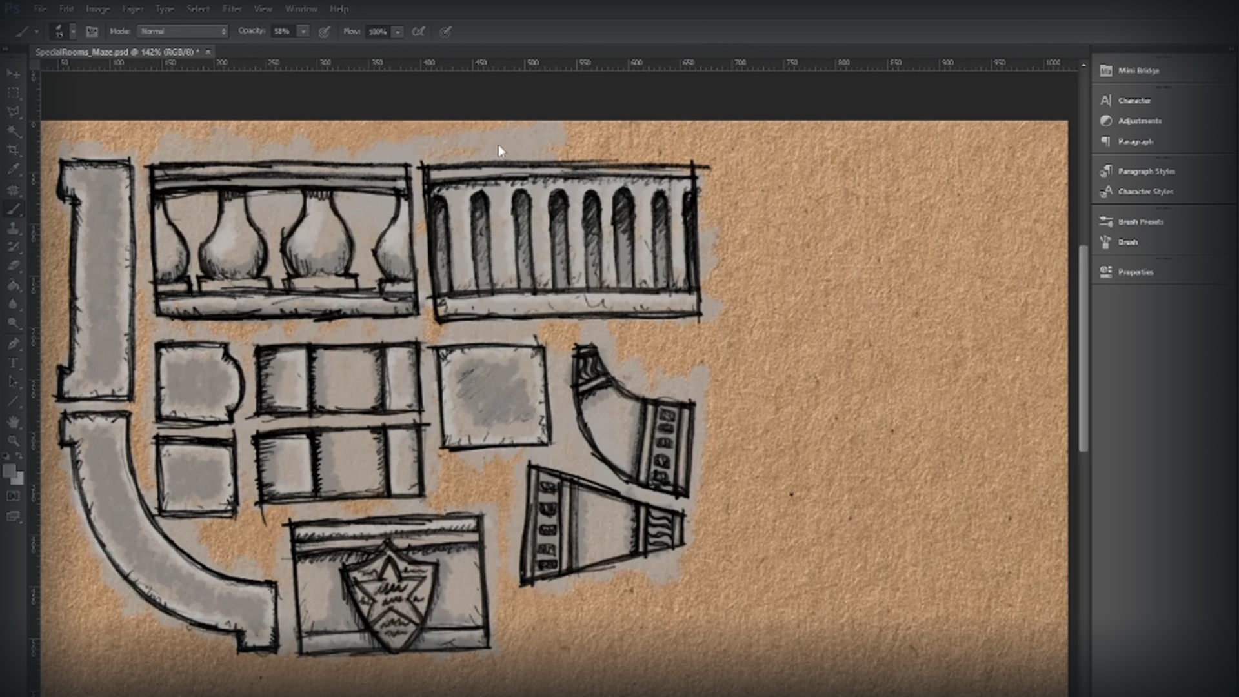Toggle pressure controls size option

445,31
